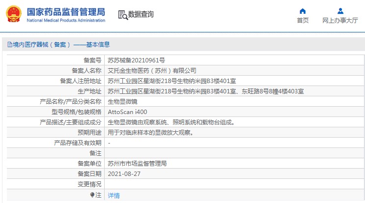The image size is (365, 203).
Task: Click the 生产地址 row label
Action: point(89,91)
